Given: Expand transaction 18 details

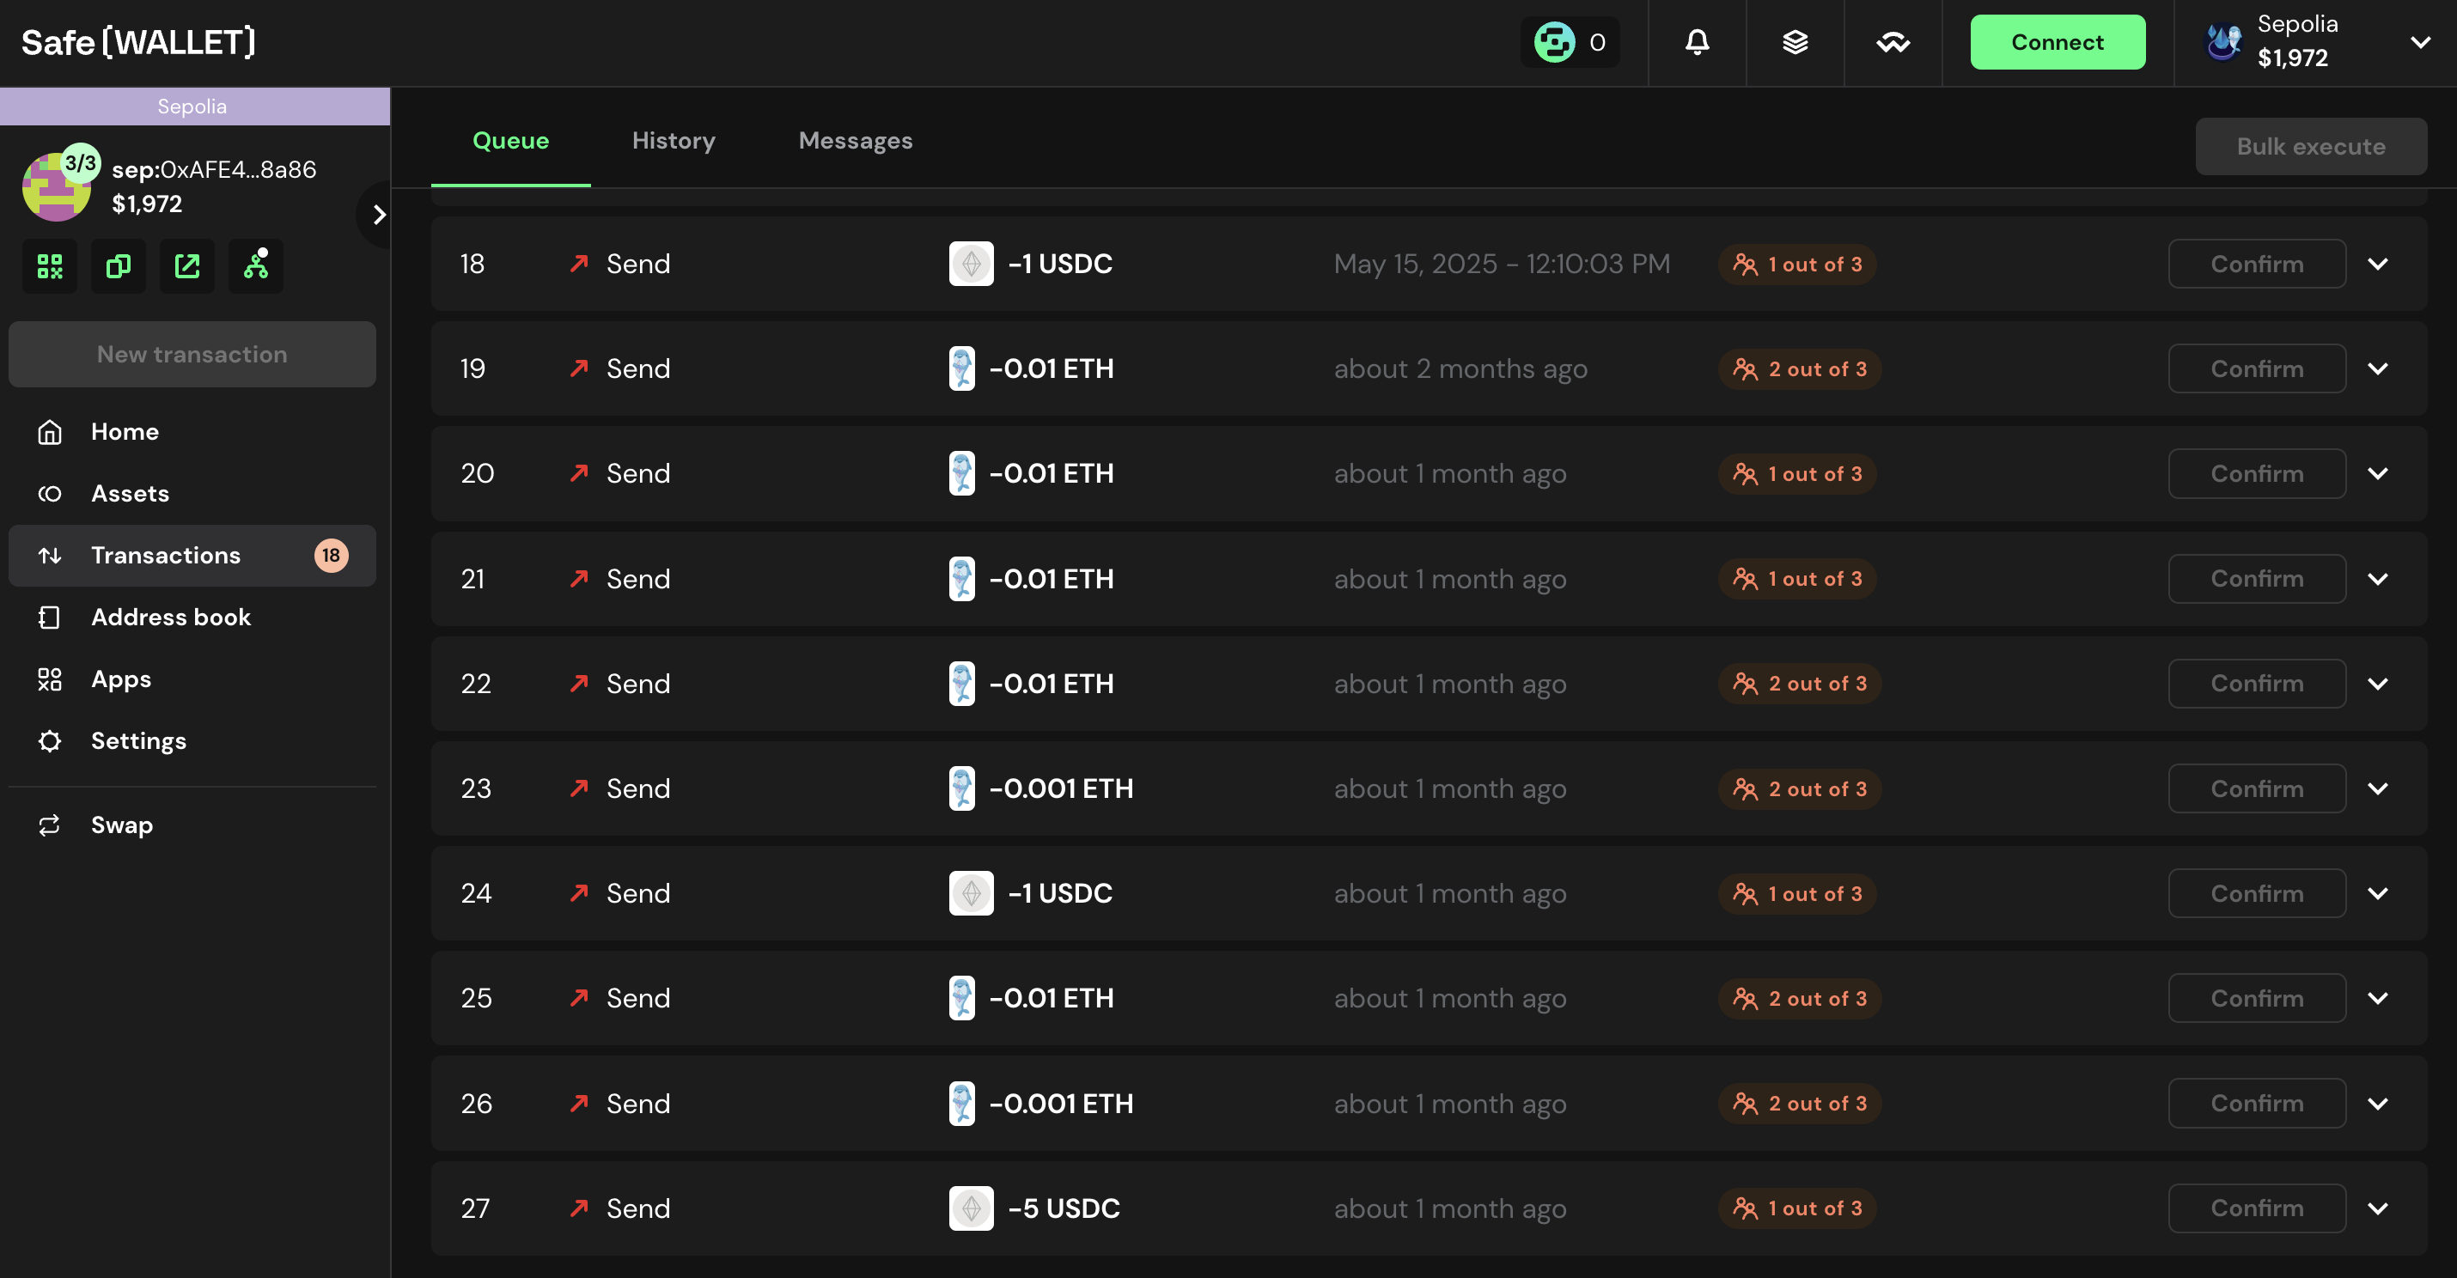Looking at the screenshot, I should [2378, 265].
